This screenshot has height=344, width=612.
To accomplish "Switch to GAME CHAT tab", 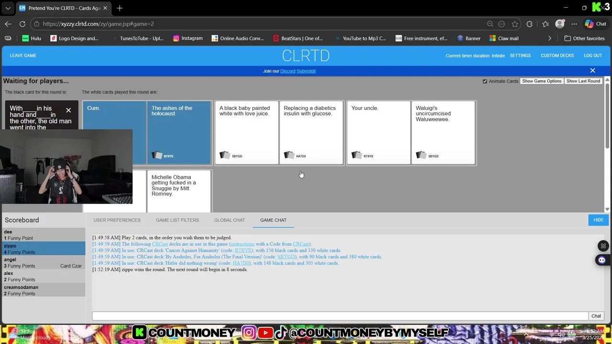I will click(x=273, y=220).
